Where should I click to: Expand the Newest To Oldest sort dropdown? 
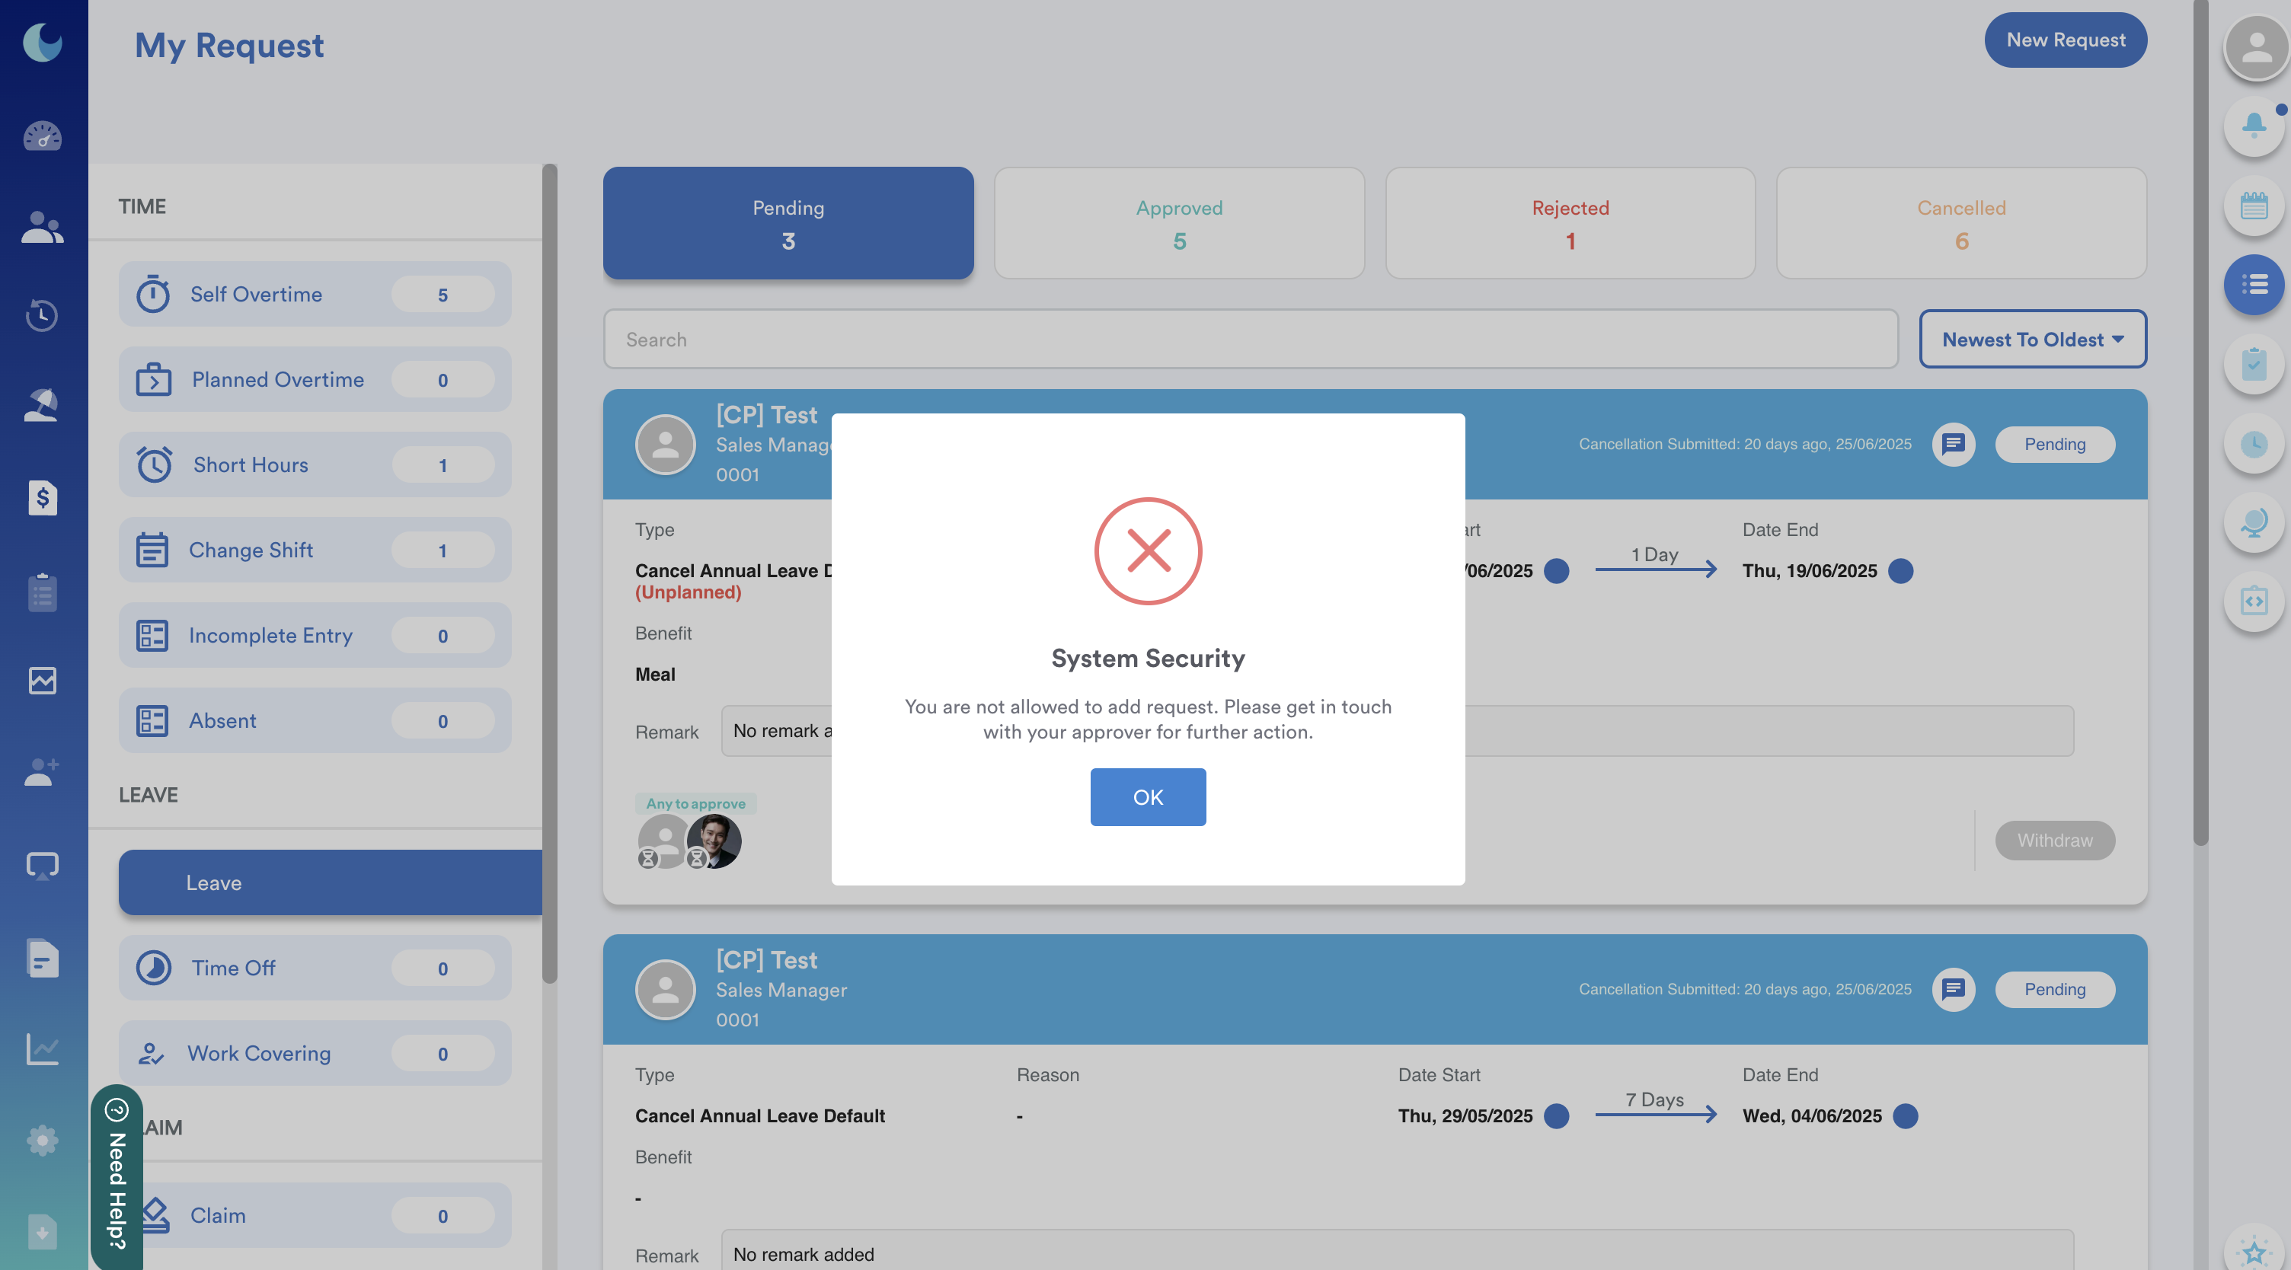point(2032,339)
